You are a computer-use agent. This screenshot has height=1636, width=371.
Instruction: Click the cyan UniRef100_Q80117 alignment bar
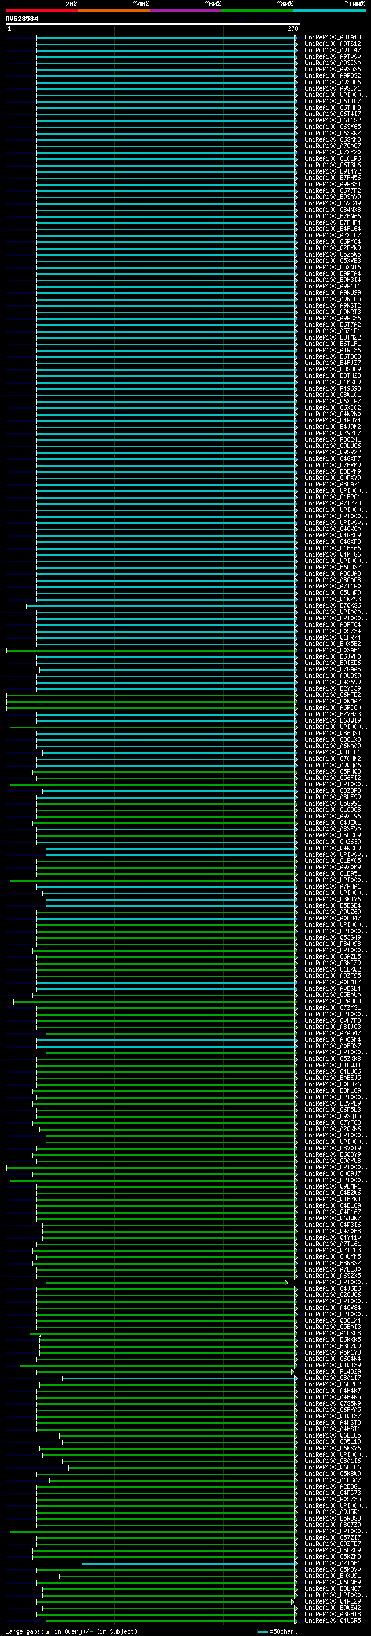click(x=180, y=1379)
